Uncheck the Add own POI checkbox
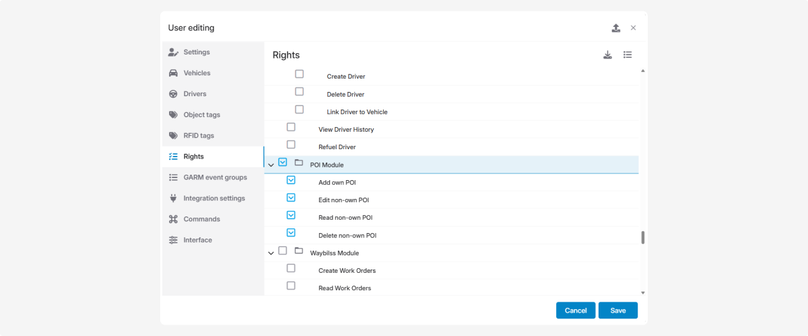808x336 pixels. point(291,180)
